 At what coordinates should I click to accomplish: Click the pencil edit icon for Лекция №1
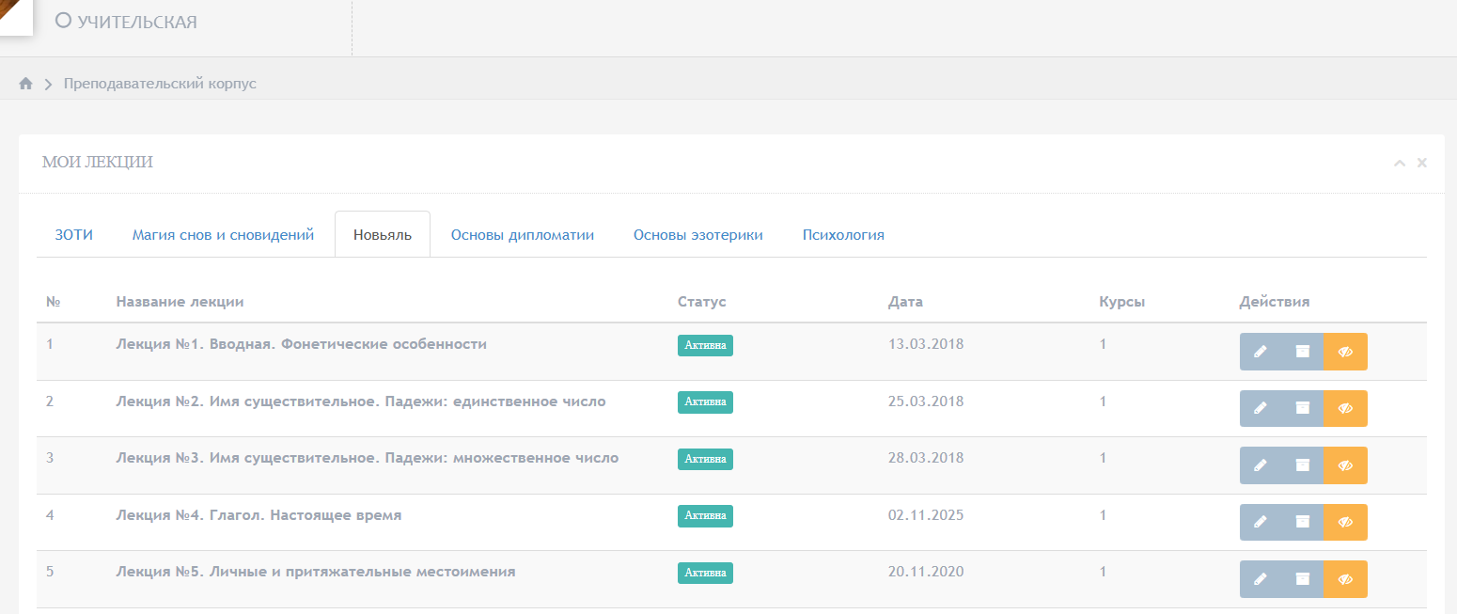(x=1261, y=352)
